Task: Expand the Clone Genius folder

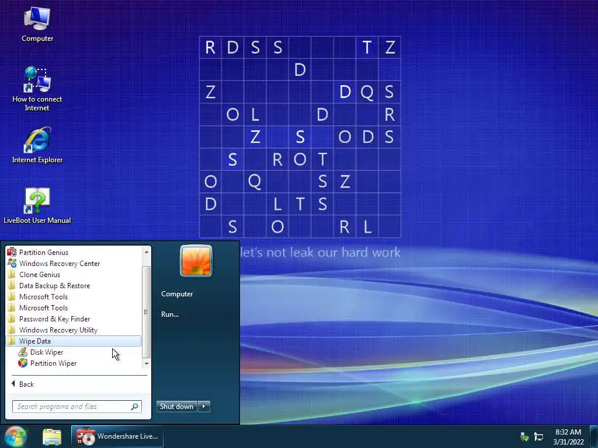Action: coord(74,274)
